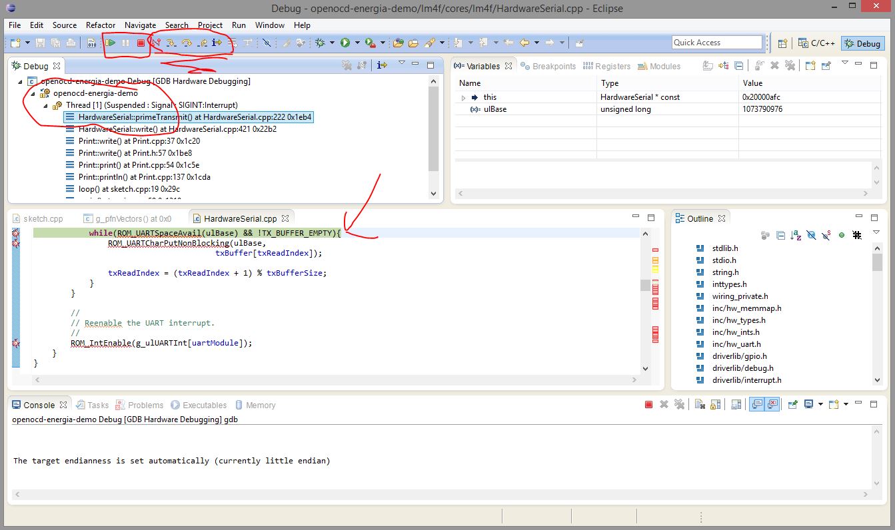This screenshot has height=530, width=895.
Task: Open the Debug view menu triangle
Action: click(401, 63)
